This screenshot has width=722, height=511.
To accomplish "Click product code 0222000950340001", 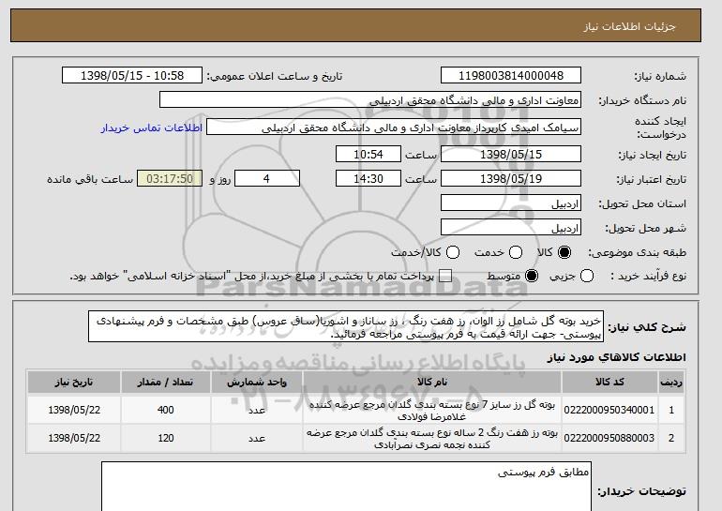I will 609,410.
